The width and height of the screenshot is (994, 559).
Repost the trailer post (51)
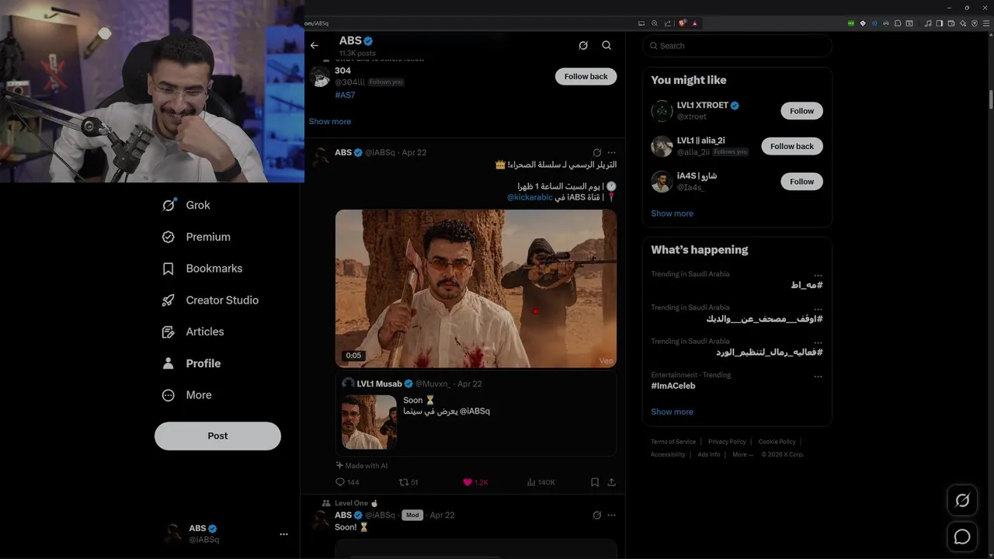[408, 482]
